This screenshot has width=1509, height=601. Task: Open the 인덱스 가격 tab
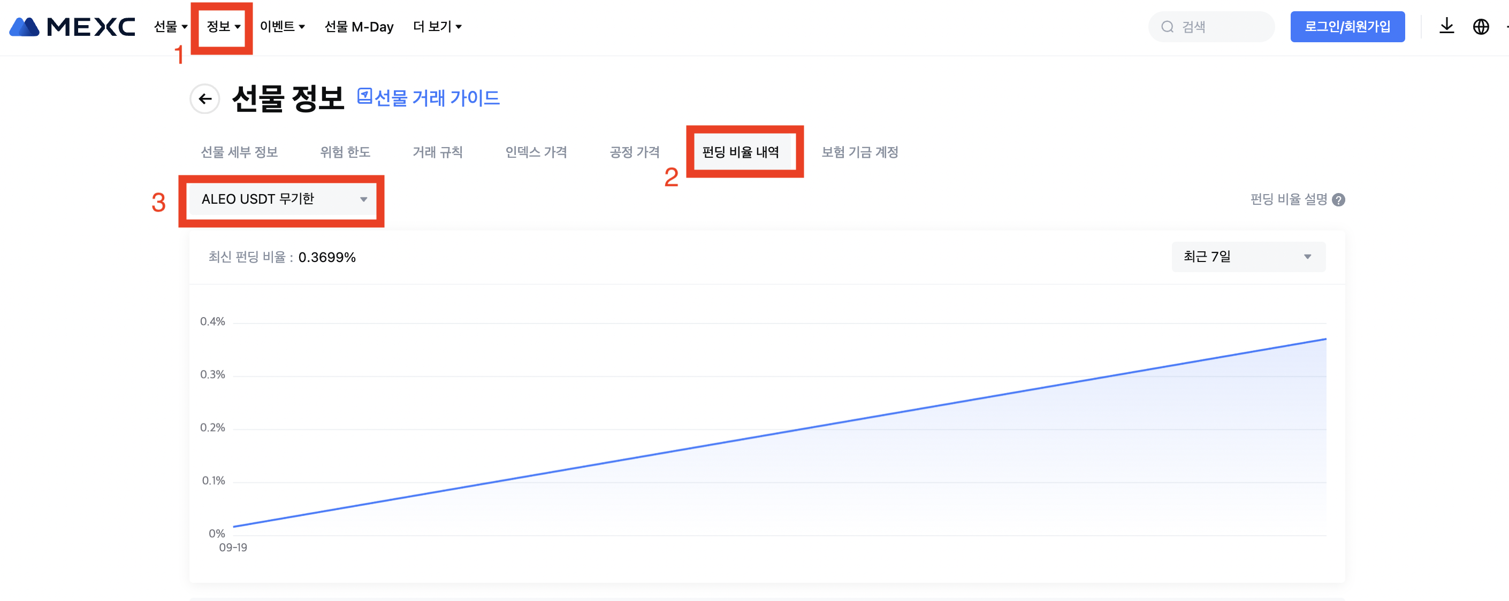pyautogui.click(x=536, y=152)
